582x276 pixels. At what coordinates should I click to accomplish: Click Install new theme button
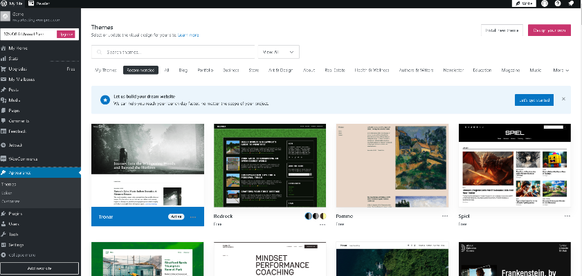click(x=502, y=30)
